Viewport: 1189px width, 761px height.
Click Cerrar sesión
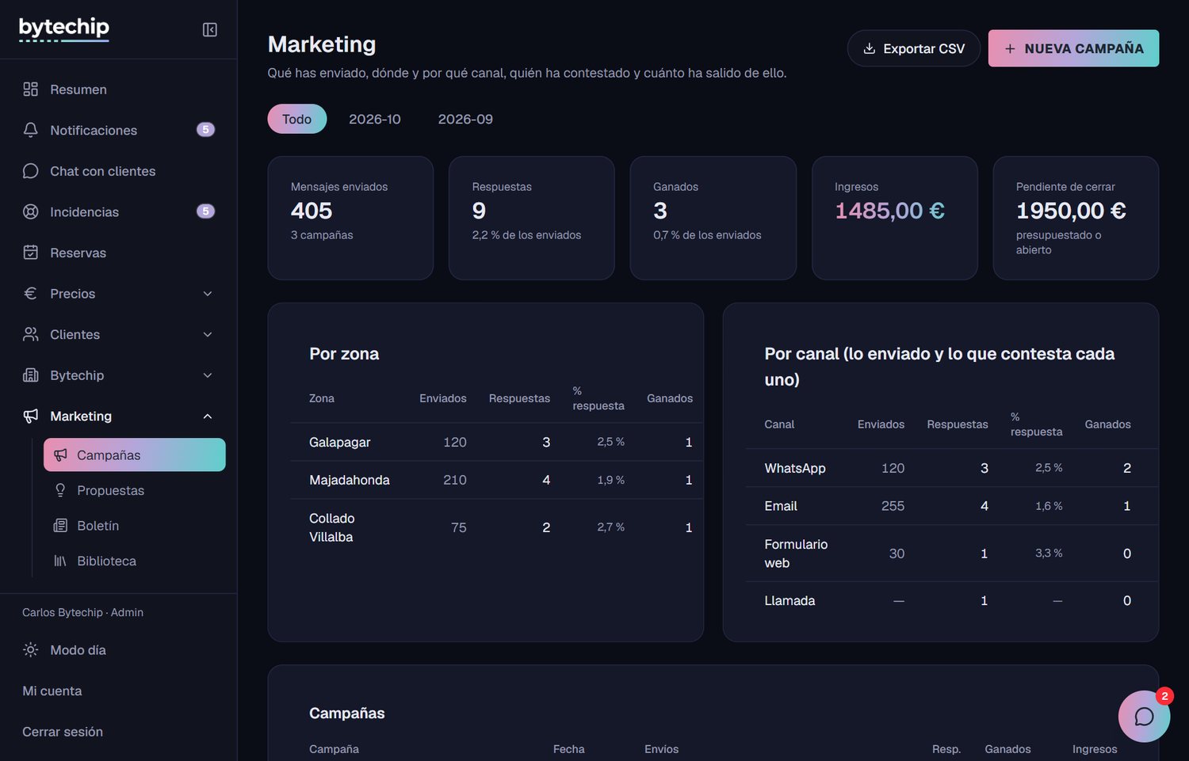point(63,732)
